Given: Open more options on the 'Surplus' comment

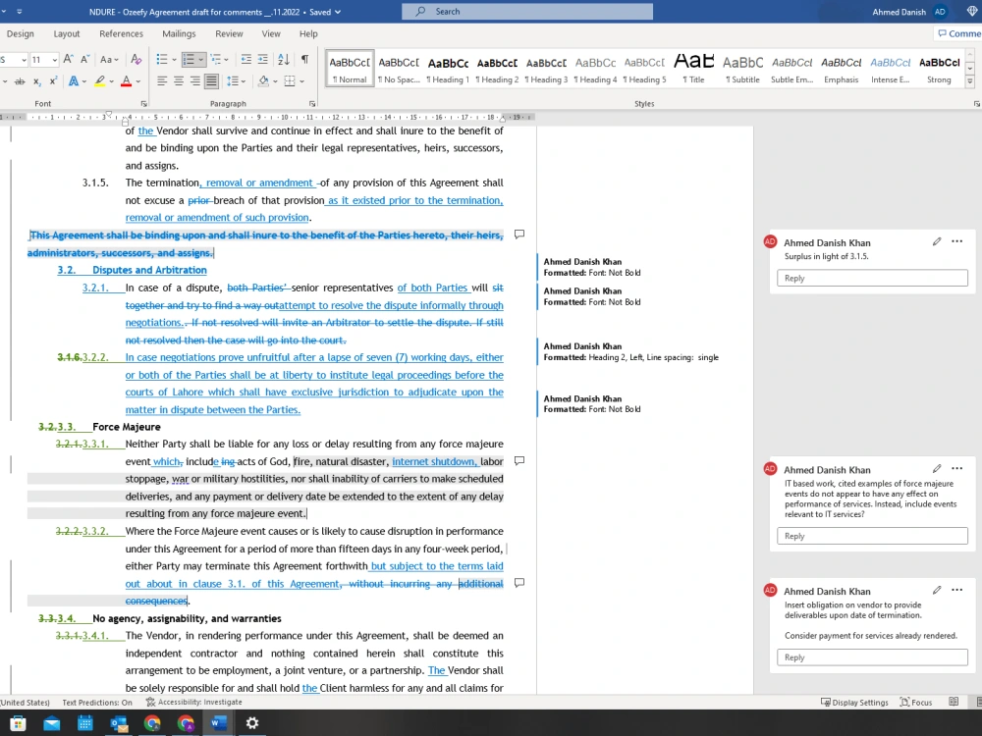Looking at the screenshot, I should (x=956, y=241).
